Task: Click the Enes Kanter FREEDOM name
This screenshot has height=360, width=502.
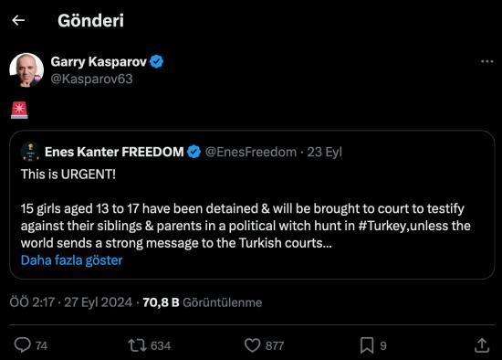Action: coord(114,152)
